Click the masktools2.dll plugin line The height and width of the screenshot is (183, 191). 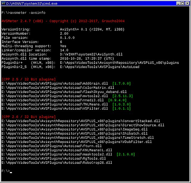point(57,154)
